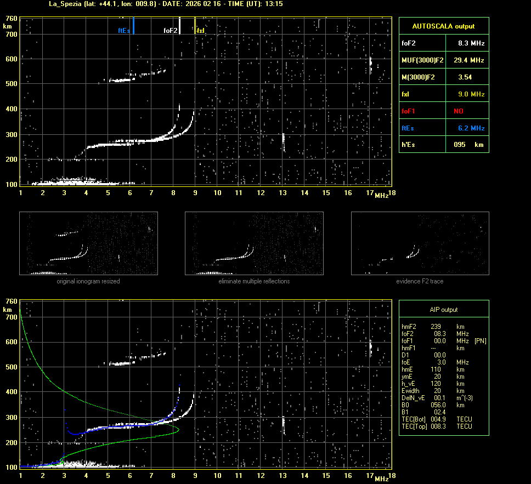
Task: Select the blue ftEs 6.2 MHz value
Action: [x=471, y=128]
